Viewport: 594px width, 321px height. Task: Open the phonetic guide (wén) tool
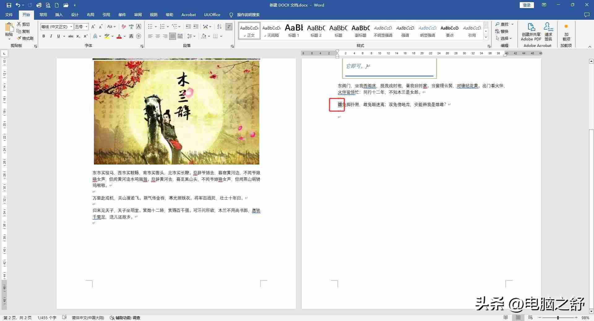[x=131, y=27]
